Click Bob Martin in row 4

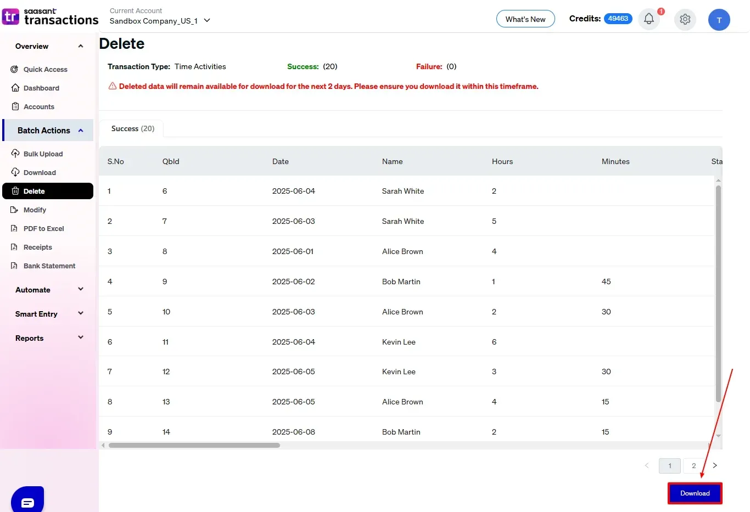click(x=401, y=282)
